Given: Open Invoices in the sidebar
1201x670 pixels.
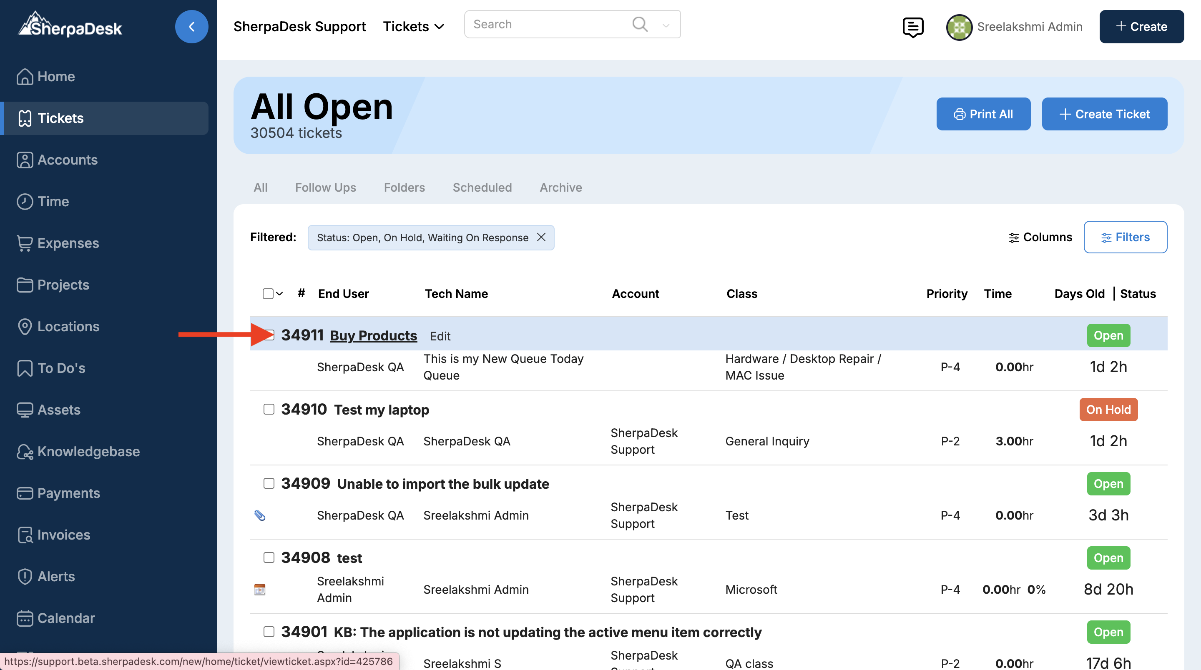Looking at the screenshot, I should (x=63, y=535).
